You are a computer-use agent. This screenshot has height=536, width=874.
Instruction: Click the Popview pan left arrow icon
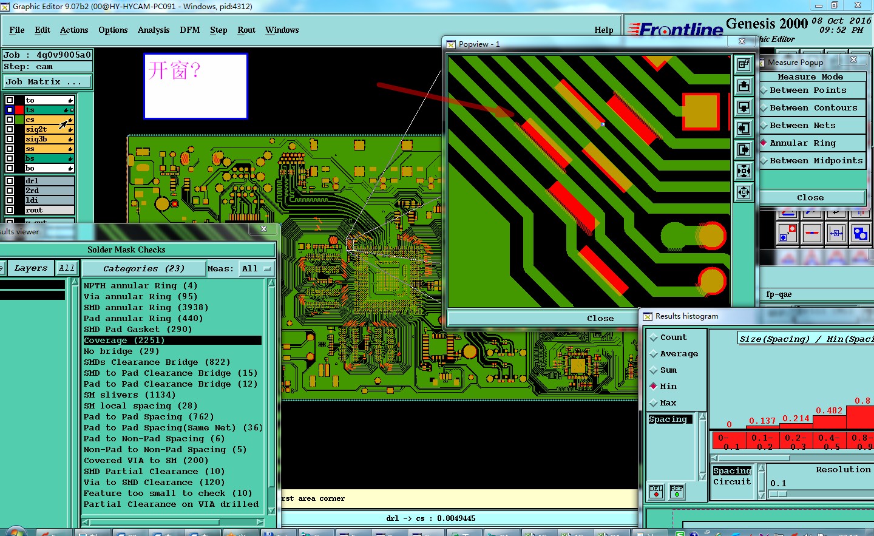click(744, 128)
